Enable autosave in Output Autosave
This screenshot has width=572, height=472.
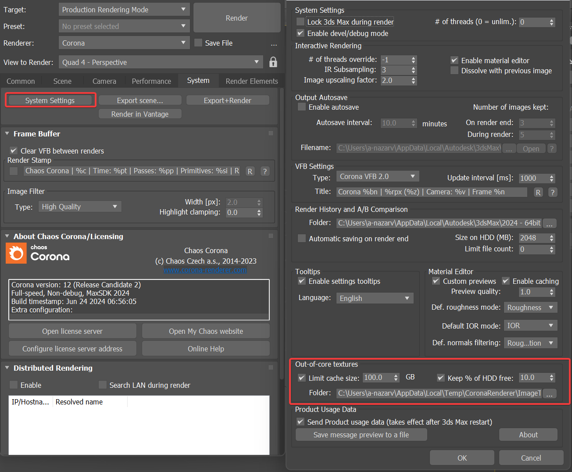(301, 107)
